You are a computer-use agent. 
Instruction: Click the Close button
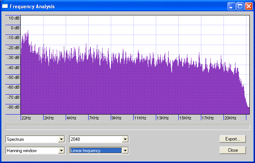tap(232, 150)
